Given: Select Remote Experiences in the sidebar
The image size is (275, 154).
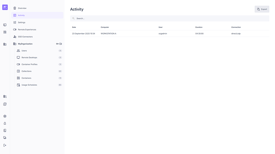Looking at the screenshot, I should coord(27,30).
